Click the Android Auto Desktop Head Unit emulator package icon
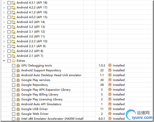 [x=18, y=75]
